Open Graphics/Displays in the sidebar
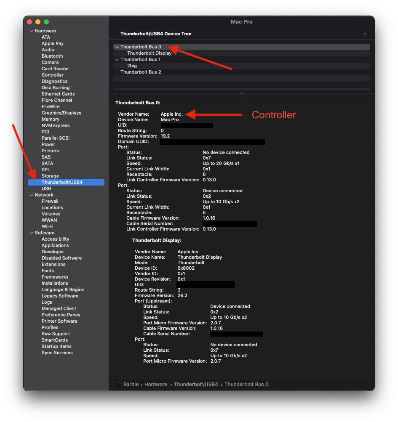Viewport: 398px width, 422px height. [61, 113]
